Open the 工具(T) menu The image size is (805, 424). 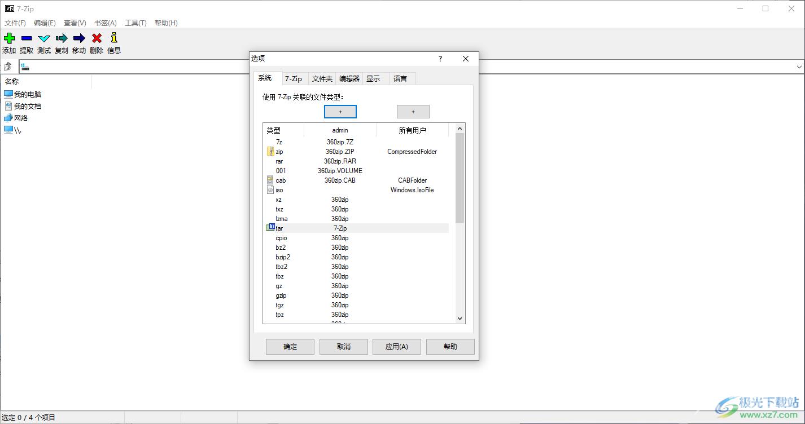point(135,23)
